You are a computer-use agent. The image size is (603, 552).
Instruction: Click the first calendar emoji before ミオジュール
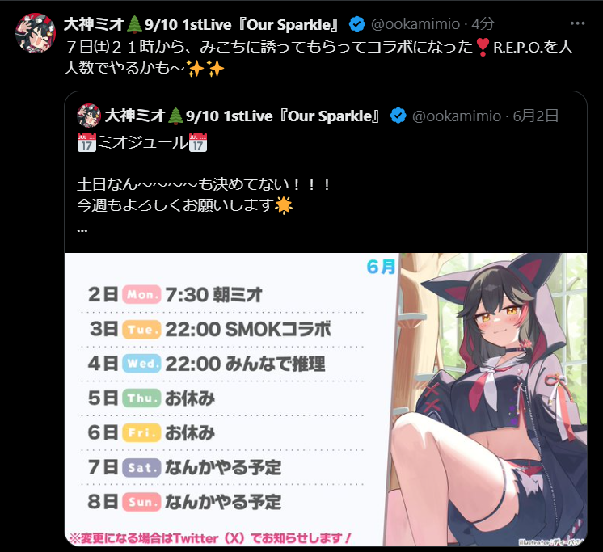click(86, 142)
